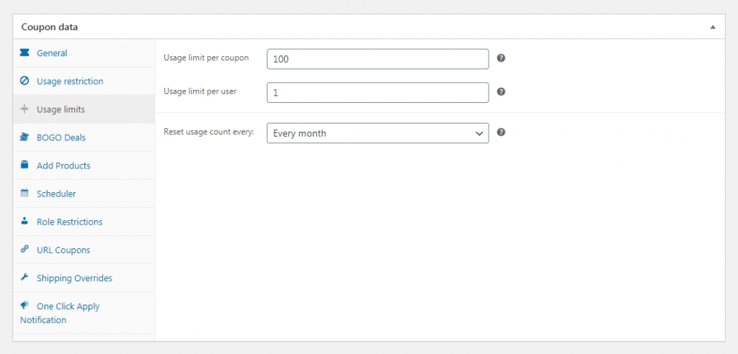Viewport: 738px width, 354px height.
Task: Collapse the Coupon data panel arrow
Action: click(713, 27)
